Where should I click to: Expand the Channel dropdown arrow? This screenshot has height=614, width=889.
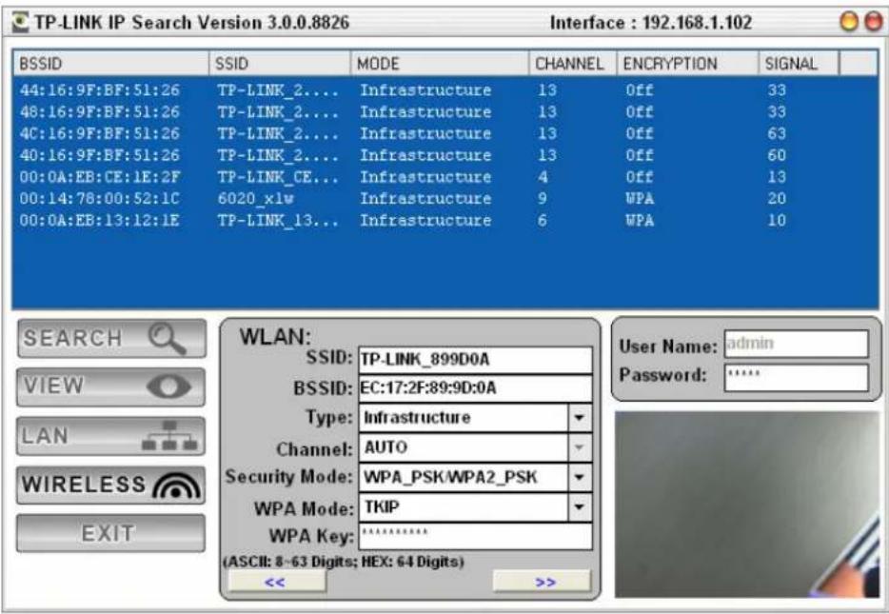pyautogui.click(x=579, y=447)
